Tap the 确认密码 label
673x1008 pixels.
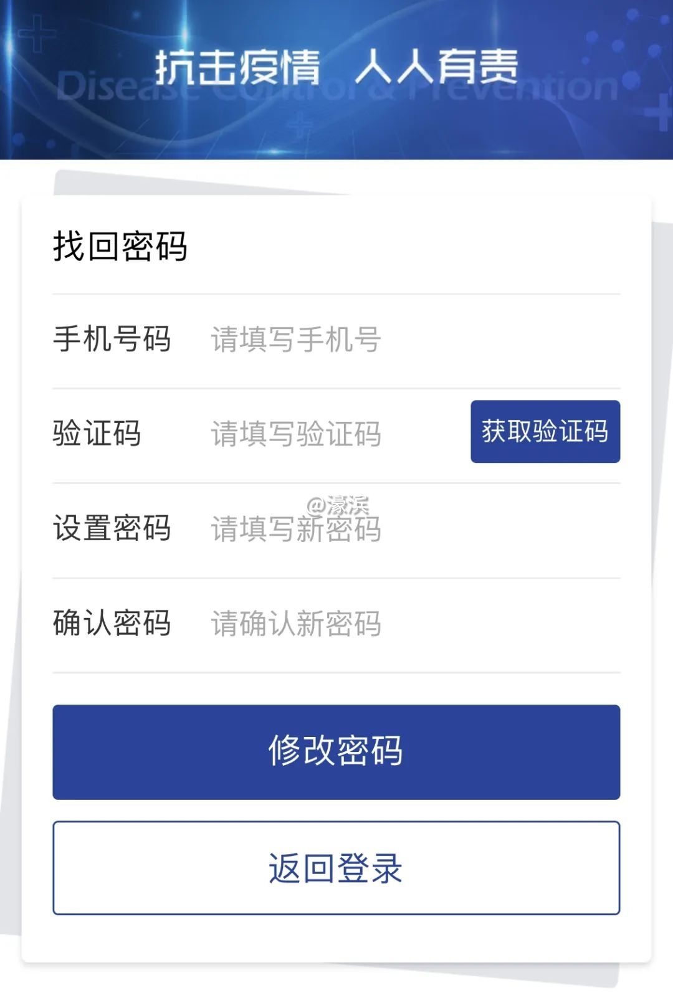112,624
